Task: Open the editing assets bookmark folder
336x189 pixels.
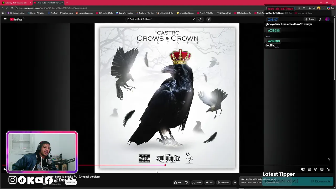Action: click(x=67, y=13)
